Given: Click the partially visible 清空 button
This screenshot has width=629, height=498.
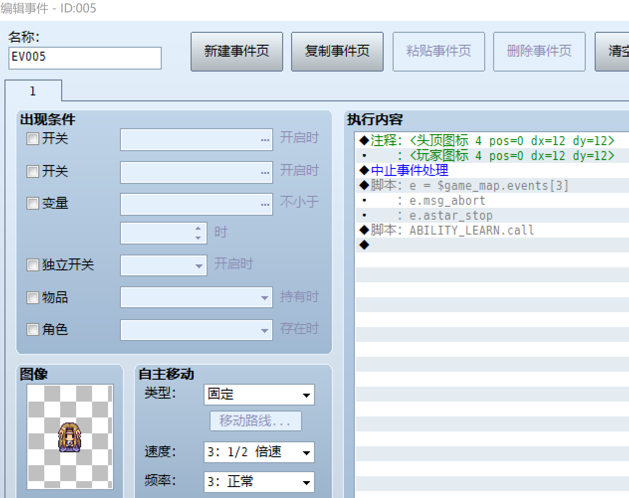Looking at the screenshot, I should [613, 52].
